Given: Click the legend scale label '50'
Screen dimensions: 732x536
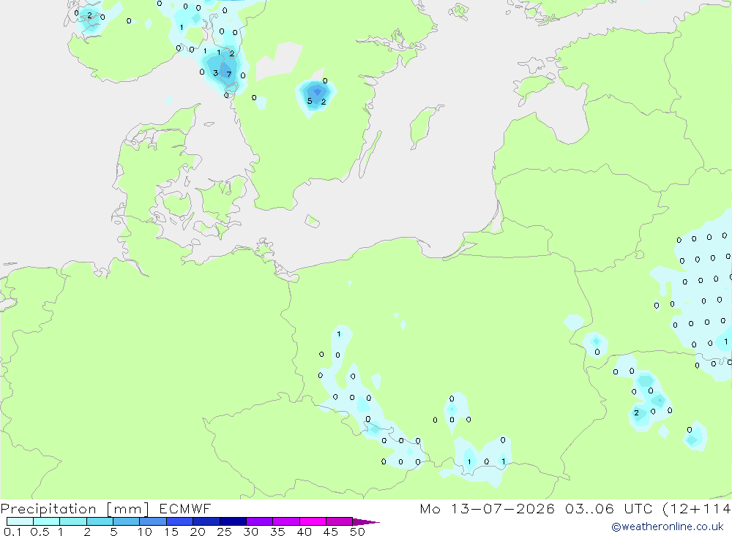Looking at the screenshot, I should (x=357, y=532).
